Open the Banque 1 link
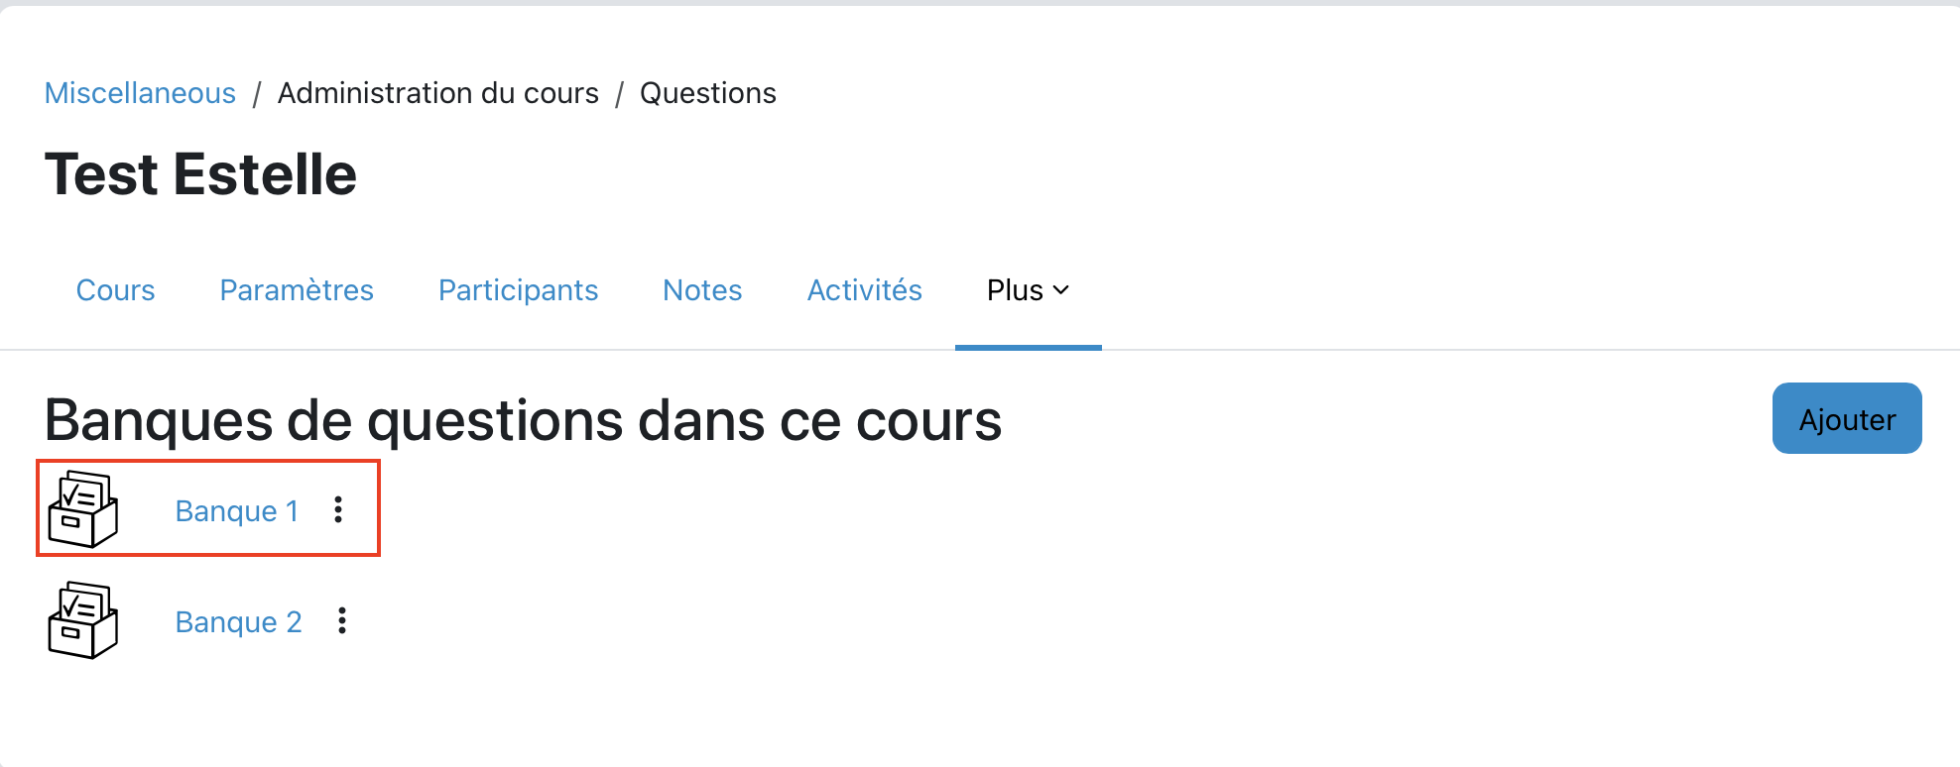This screenshot has width=1960, height=767. [x=236, y=511]
